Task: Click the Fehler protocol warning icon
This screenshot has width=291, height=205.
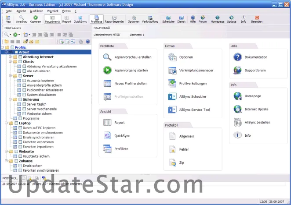Action: pos(172,149)
